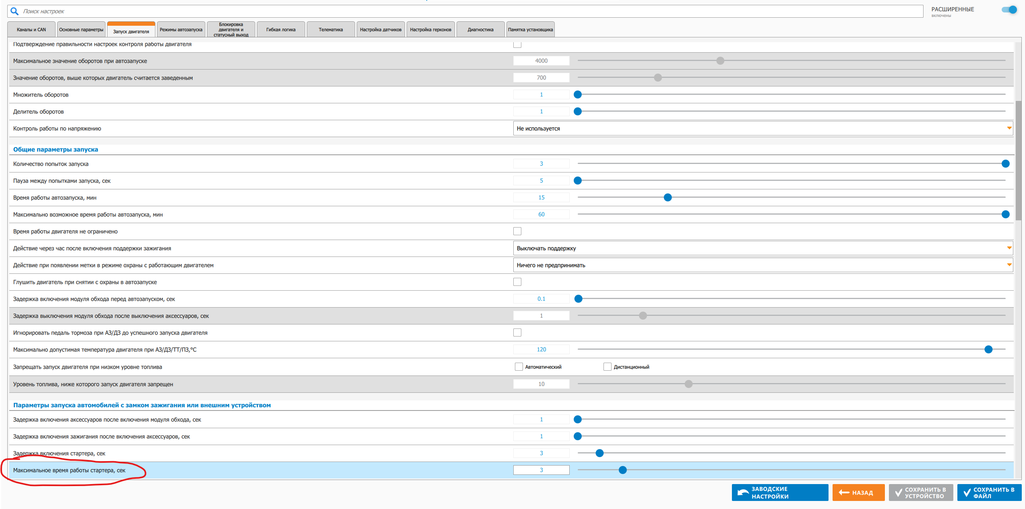Click the 'Максимальное время работы стартера' slider handle

pos(622,470)
